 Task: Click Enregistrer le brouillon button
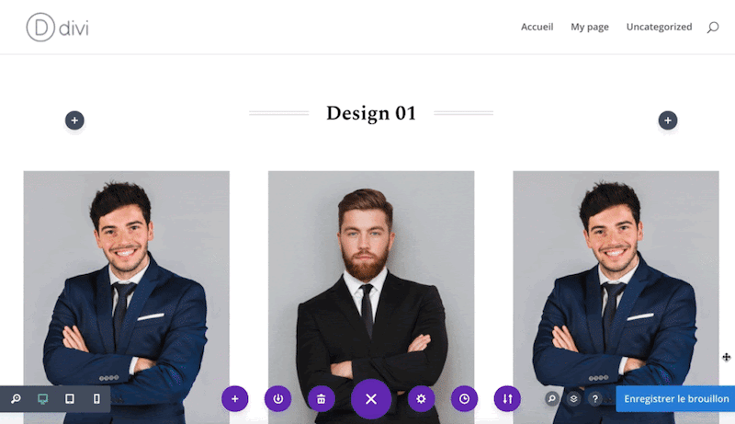point(675,398)
